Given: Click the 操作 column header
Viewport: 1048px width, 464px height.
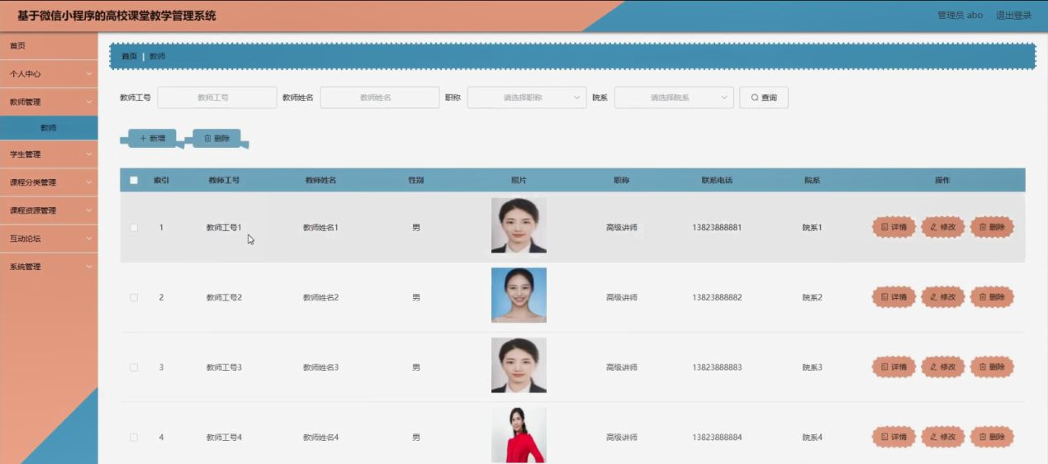Looking at the screenshot, I should pyautogui.click(x=942, y=180).
